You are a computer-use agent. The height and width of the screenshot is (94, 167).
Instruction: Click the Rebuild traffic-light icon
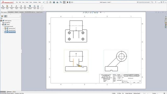click(x=68, y=2)
